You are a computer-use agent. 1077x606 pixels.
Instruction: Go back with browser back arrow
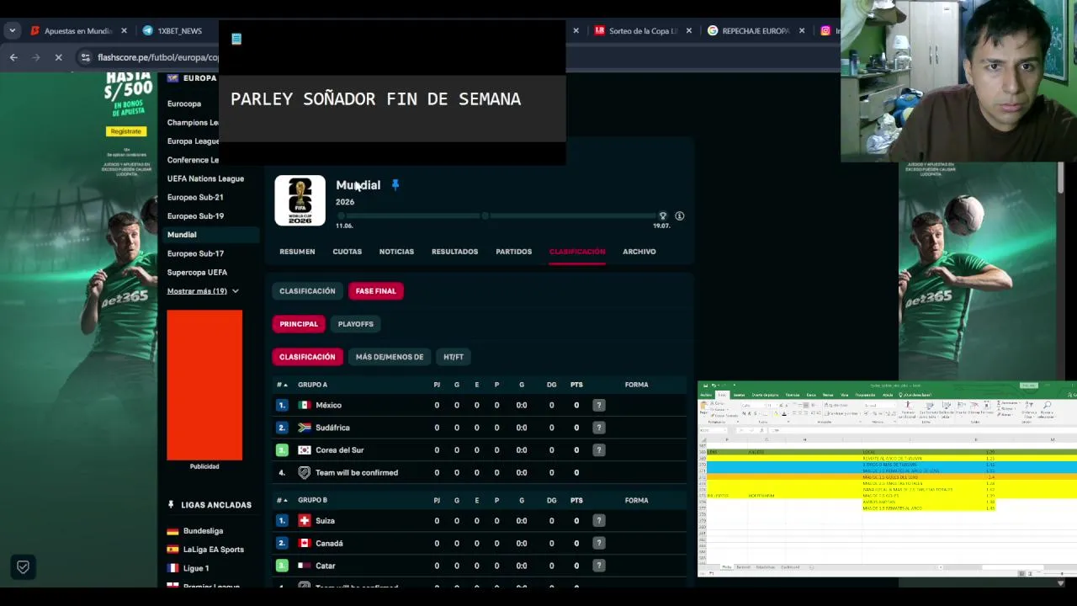13,57
